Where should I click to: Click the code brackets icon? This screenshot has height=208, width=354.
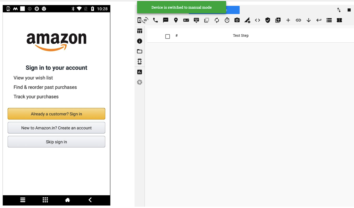click(258, 20)
